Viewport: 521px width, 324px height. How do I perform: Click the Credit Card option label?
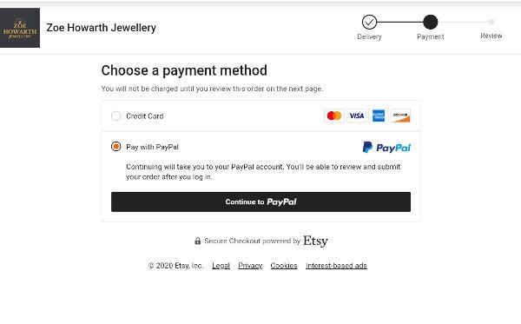click(145, 116)
